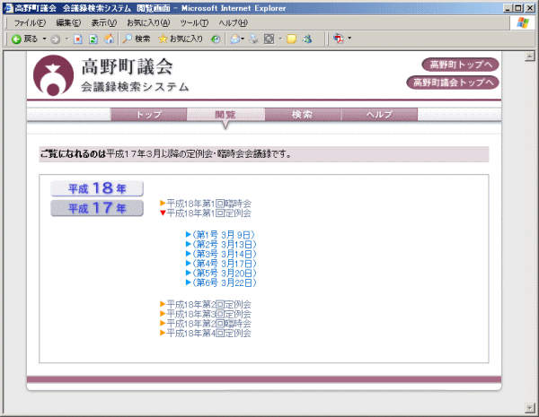This screenshot has height=417, width=539.
Task: Click the Edit page toolbar icon
Action: point(269,39)
